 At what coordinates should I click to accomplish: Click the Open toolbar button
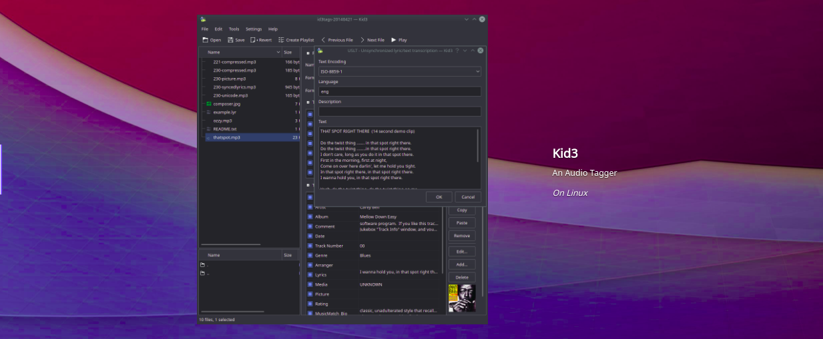tap(211, 40)
